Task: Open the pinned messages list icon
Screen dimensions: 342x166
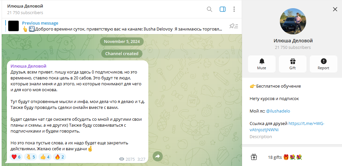Action: (233, 26)
